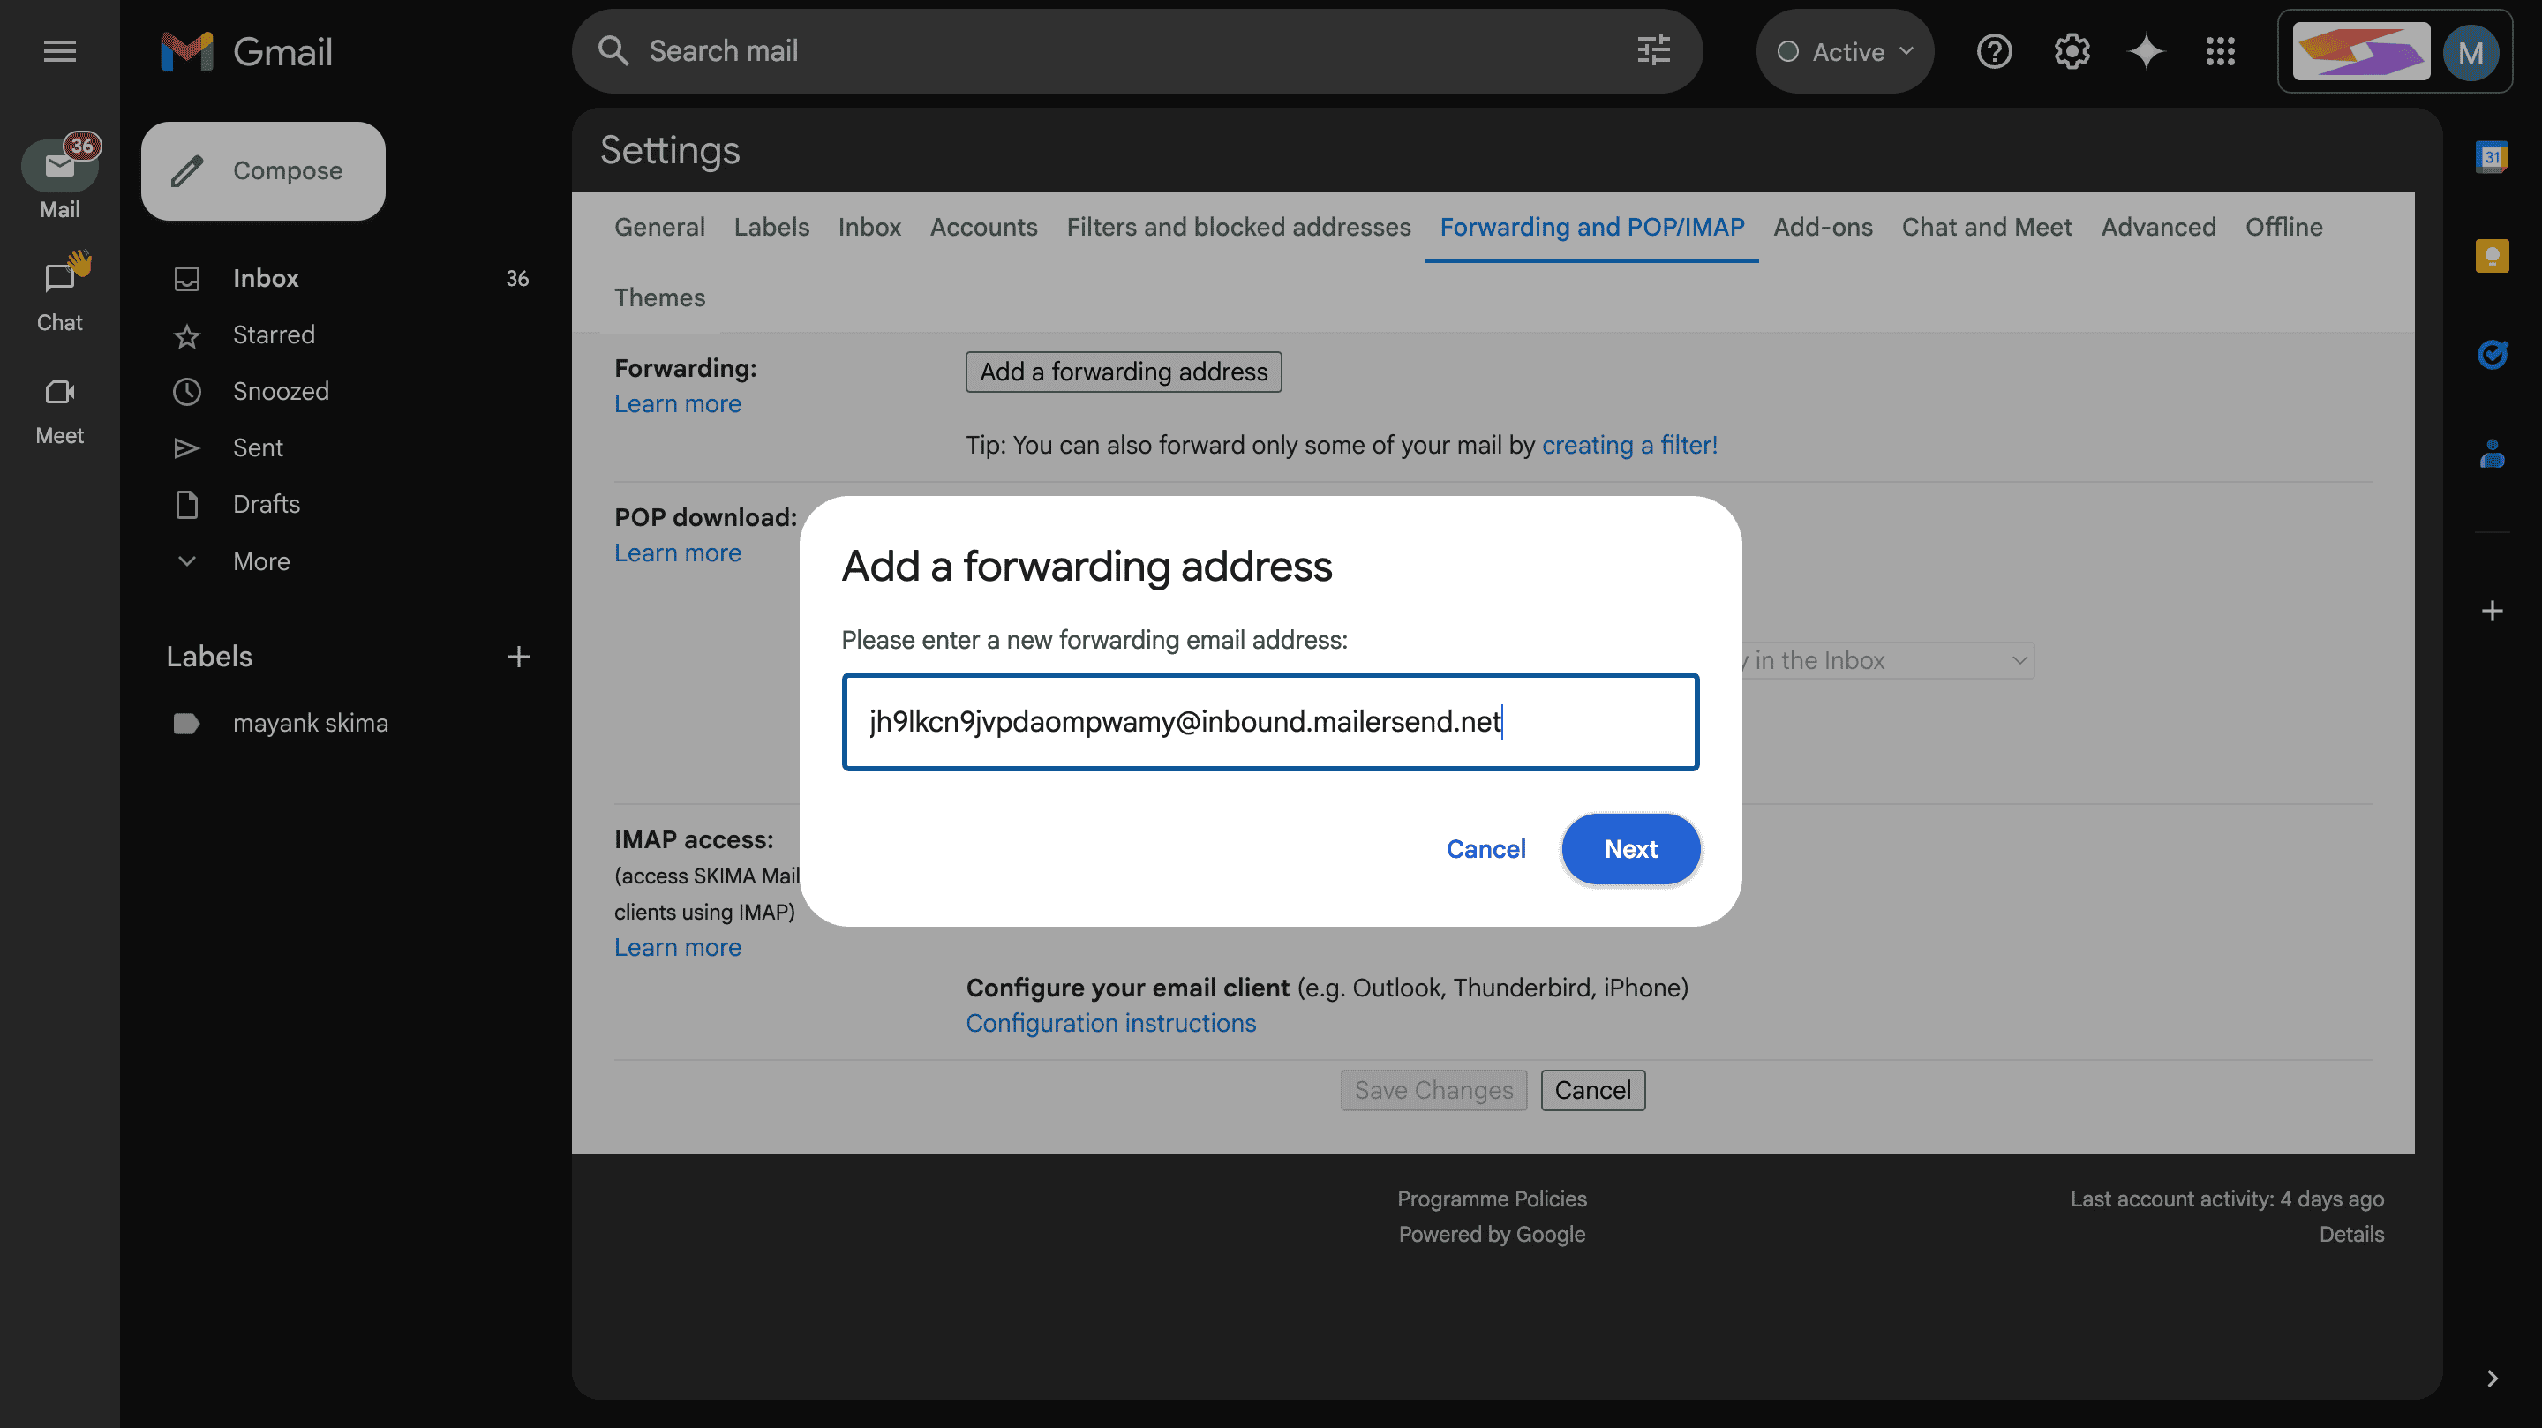
Task: Switch to the Inbox settings tab
Action: pos(869,227)
